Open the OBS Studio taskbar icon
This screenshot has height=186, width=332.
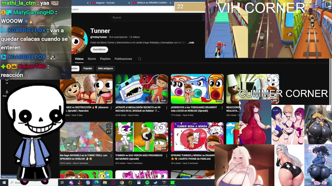130,183
